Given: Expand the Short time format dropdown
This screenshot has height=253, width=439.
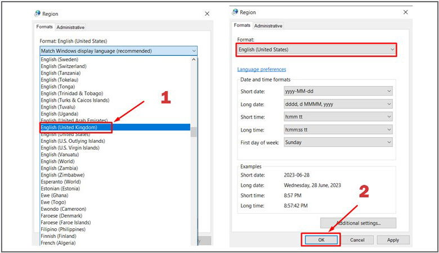Looking at the screenshot, I should [x=338, y=116].
